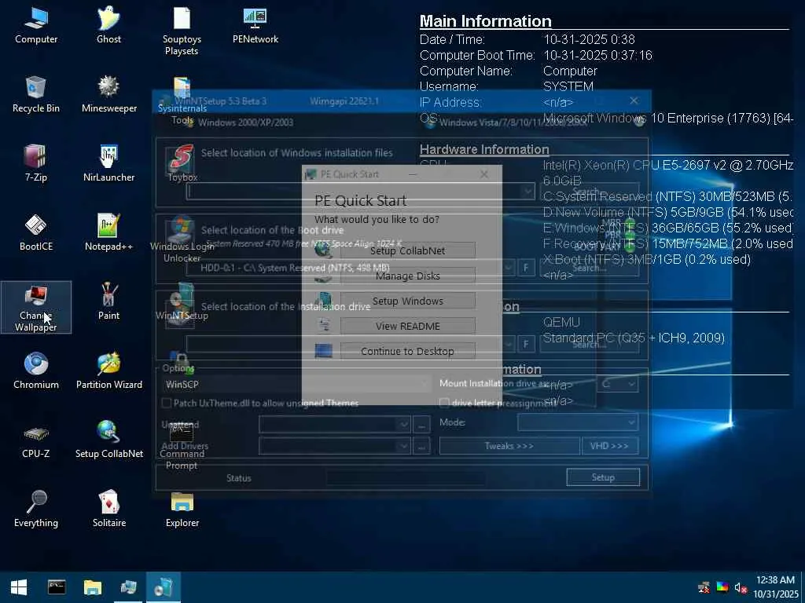This screenshot has width=805, height=603.
Task: Click the F button beside Installation drive
Action: pos(526,344)
